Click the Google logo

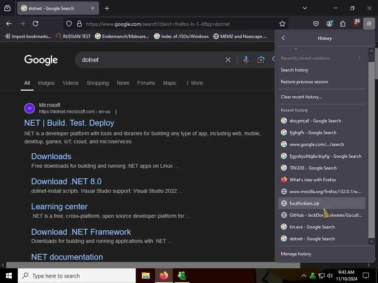(41, 60)
